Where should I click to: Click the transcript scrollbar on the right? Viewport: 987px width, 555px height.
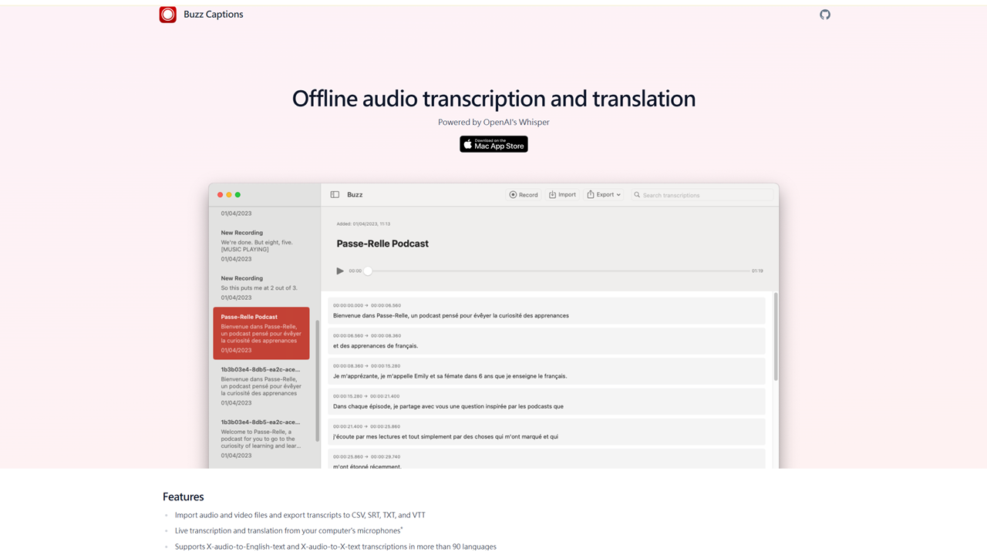(776, 336)
